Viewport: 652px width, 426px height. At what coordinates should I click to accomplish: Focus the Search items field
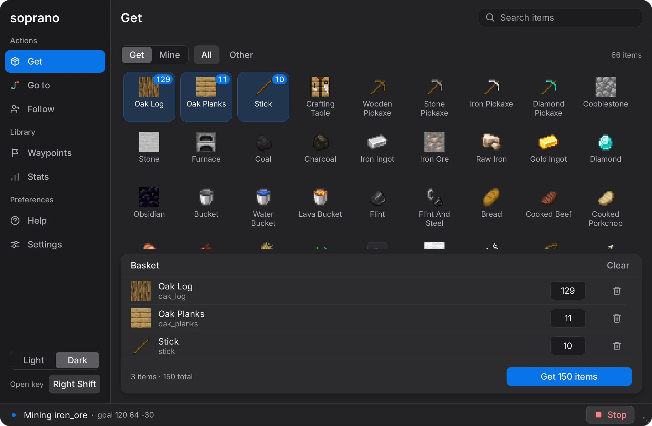(x=560, y=18)
